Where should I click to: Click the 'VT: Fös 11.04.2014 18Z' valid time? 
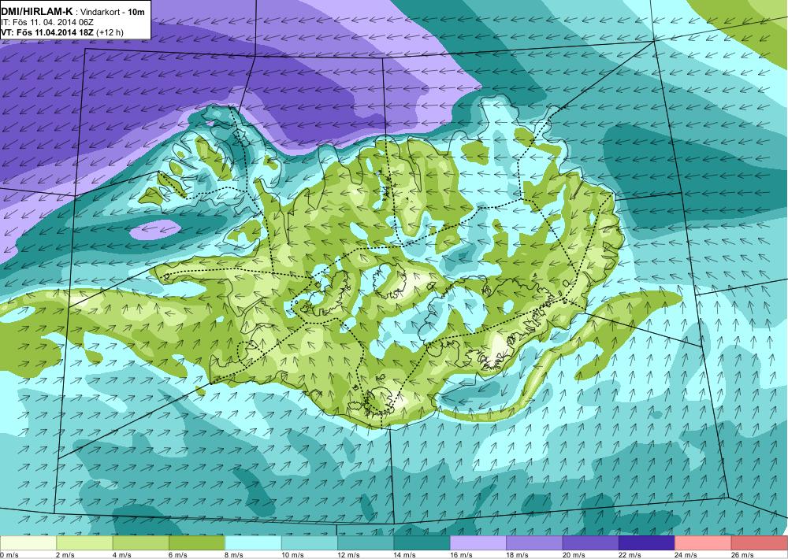point(46,32)
